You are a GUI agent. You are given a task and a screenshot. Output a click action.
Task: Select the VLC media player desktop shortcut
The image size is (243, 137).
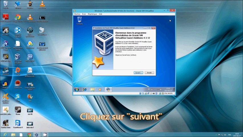pyautogui.click(x=30, y=18)
